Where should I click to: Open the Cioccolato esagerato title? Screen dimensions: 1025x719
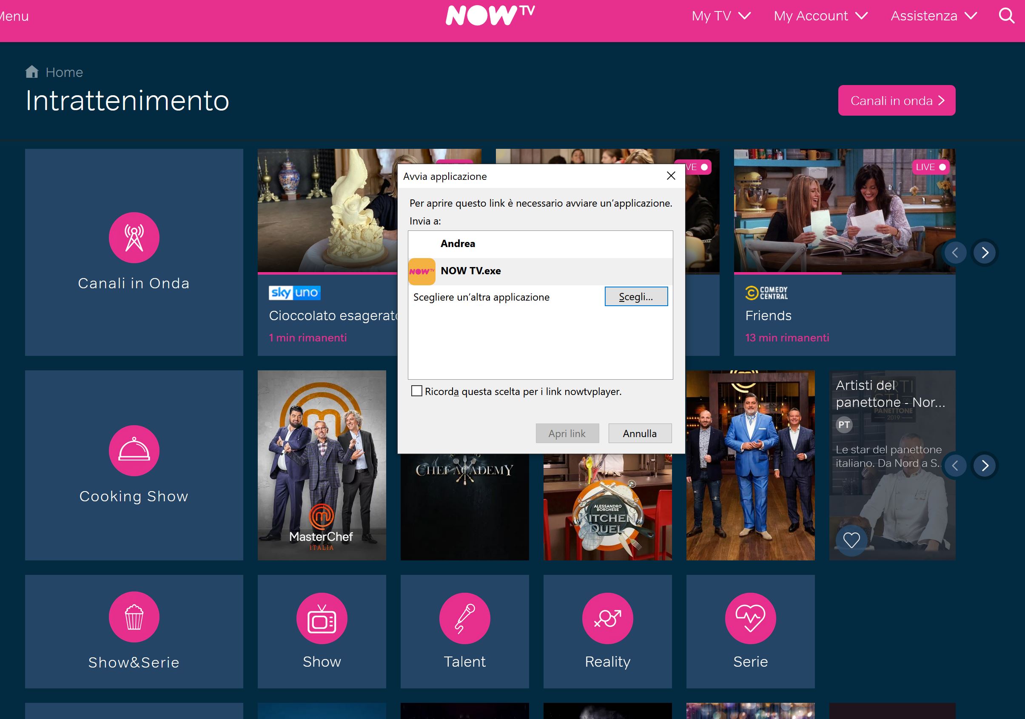pyautogui.click(x=333, y=315)
